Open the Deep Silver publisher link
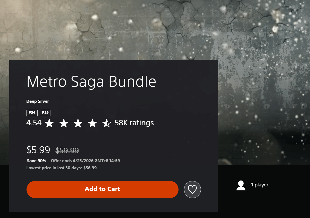This screenshot has height=218, width=310. 38,101
